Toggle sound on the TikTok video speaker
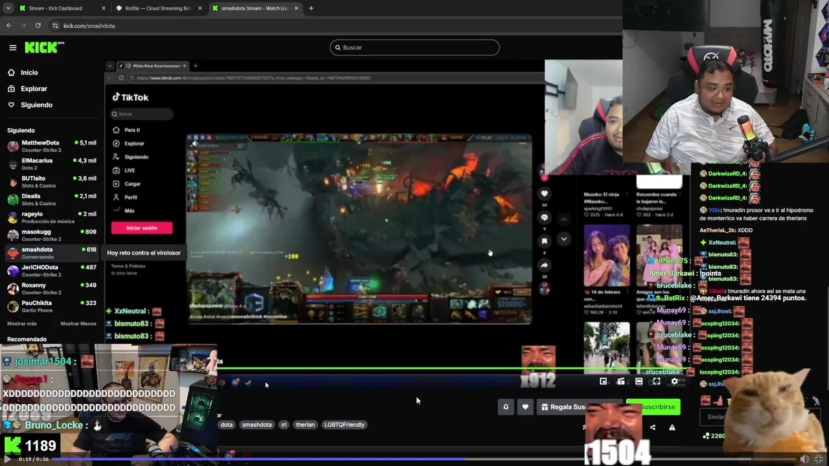Viewport: 829px width, 466px height. point(194,144)
